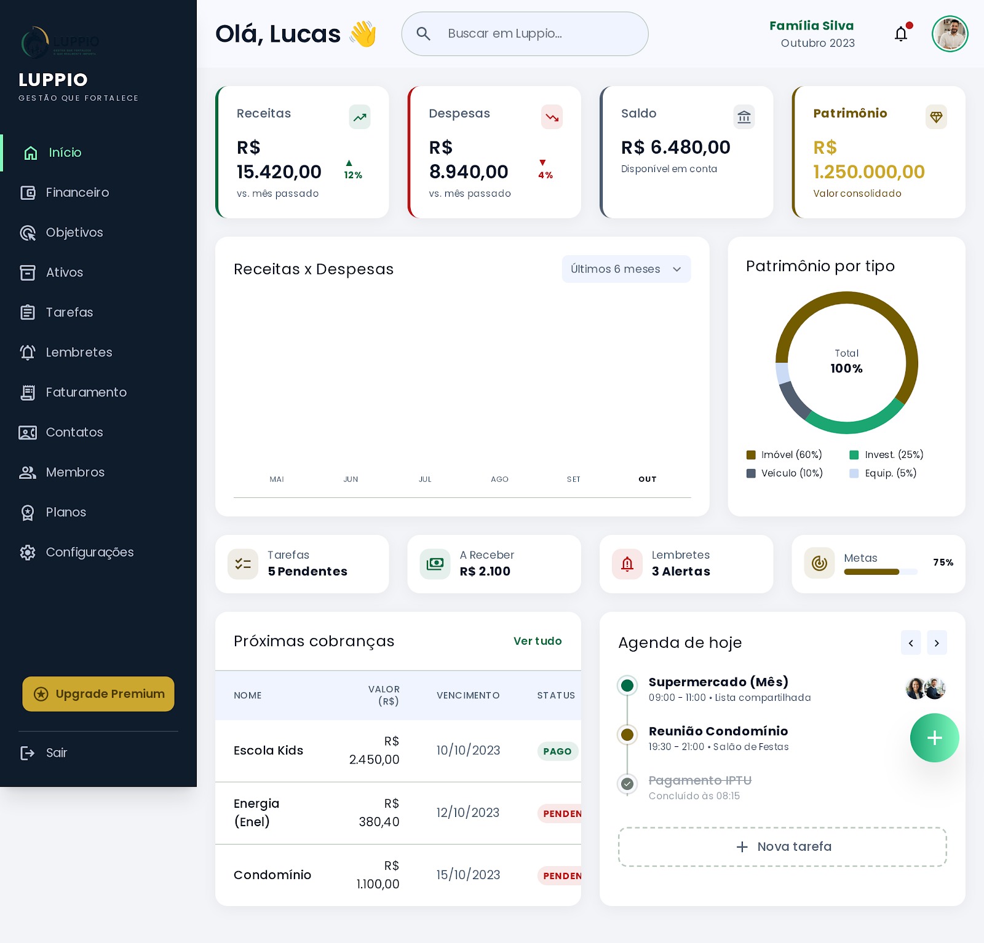Click the R$ 2.100 receivable value

485,572
